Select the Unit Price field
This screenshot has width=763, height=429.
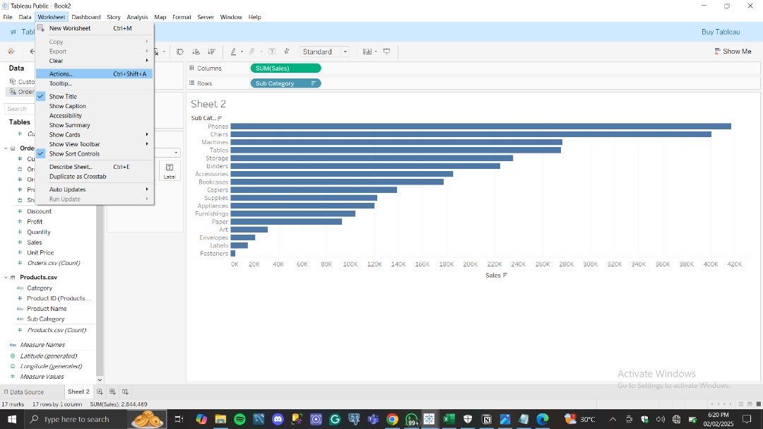40,253
